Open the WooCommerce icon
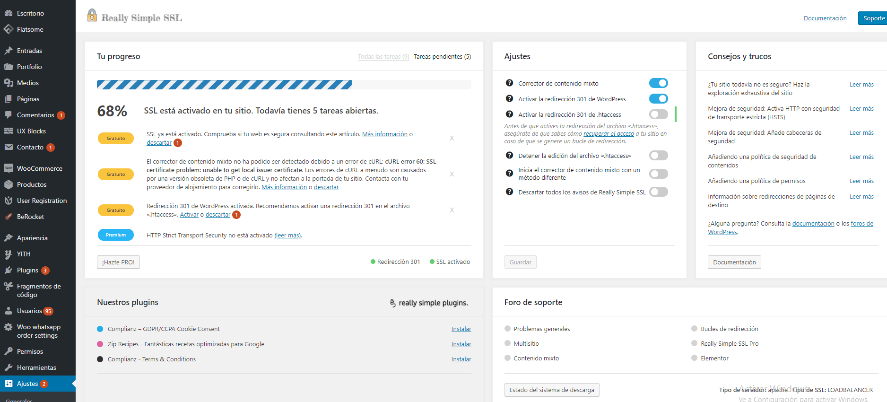 (x=9, y=168)
